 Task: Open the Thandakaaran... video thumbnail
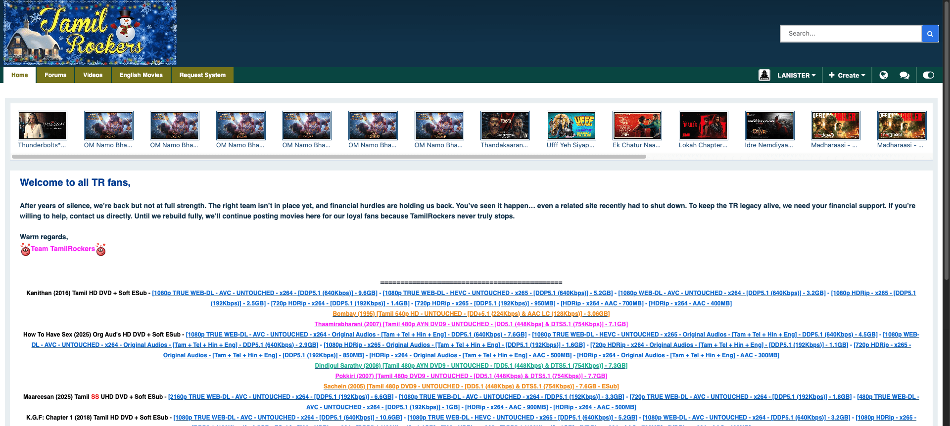[x=505, y=126]
